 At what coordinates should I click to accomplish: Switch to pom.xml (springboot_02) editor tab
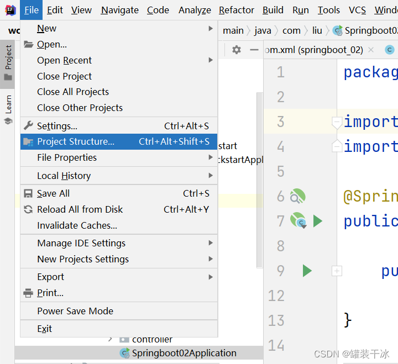coord(314,50)
